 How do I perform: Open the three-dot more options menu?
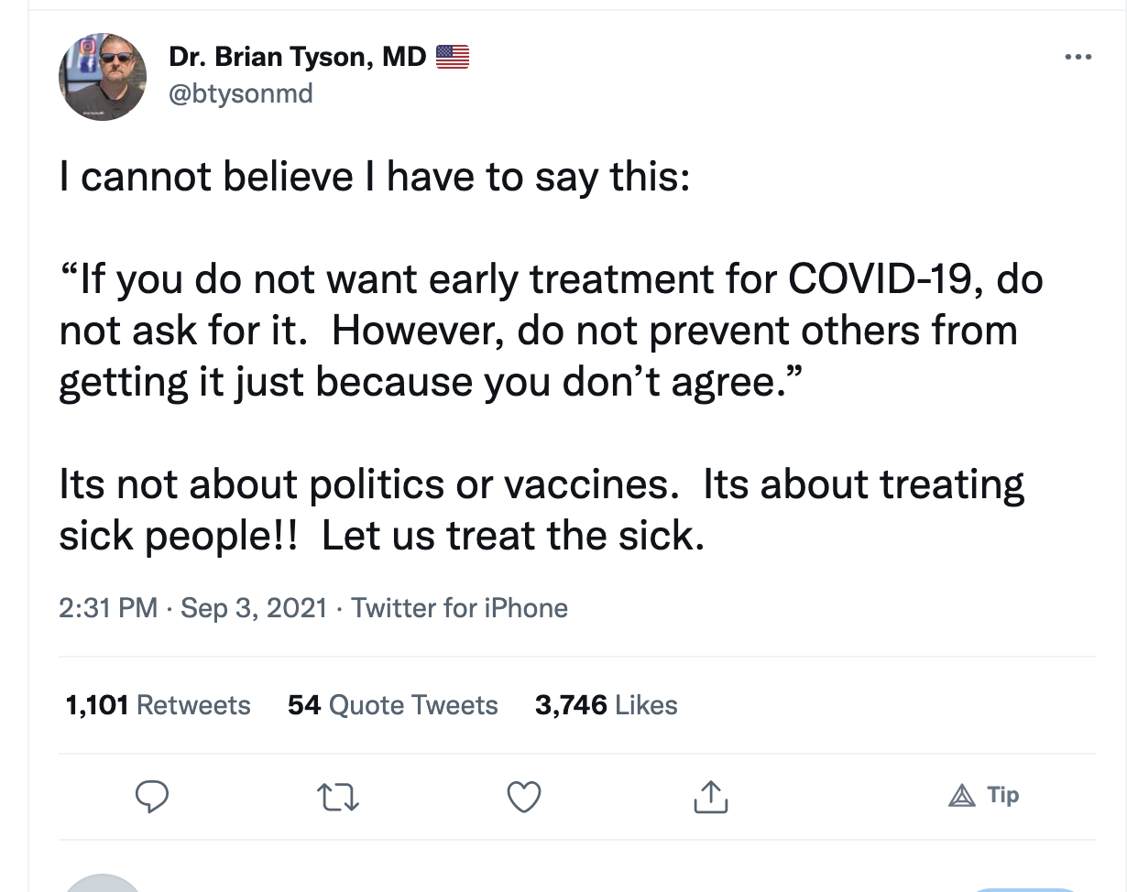[1078, 59]
